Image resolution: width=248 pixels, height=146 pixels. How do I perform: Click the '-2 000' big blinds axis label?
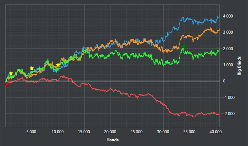(x=229, y=113)
